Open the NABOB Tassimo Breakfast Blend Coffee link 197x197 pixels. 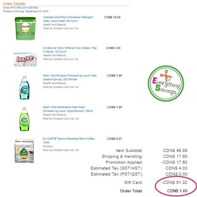click(69, 140)
